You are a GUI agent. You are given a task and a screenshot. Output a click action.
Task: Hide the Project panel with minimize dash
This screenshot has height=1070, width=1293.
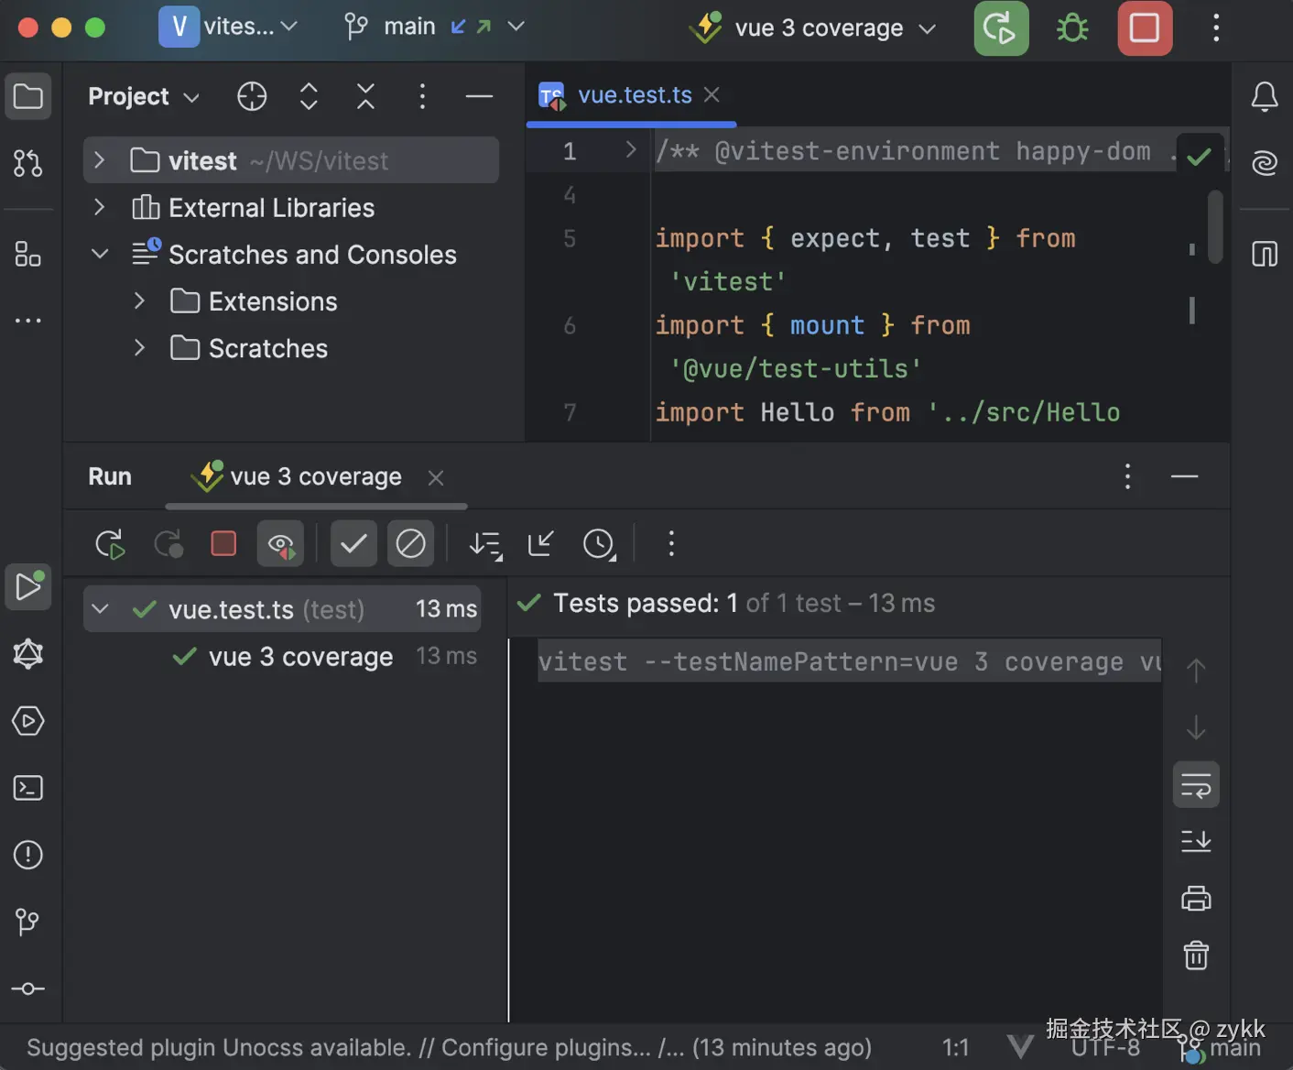479,96
